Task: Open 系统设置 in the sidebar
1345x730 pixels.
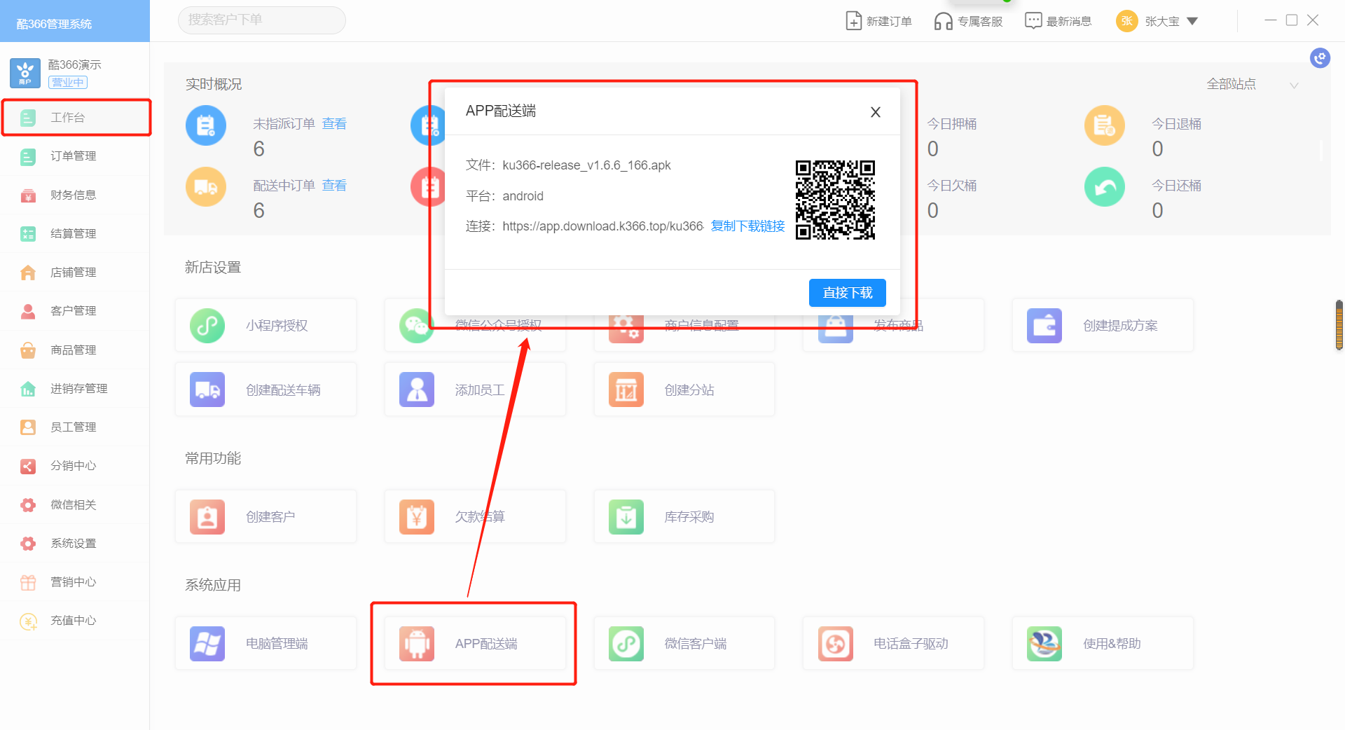Action: [73, 544]
